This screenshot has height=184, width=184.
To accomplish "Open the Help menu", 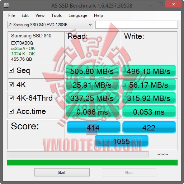I will (x=98, y=15).
